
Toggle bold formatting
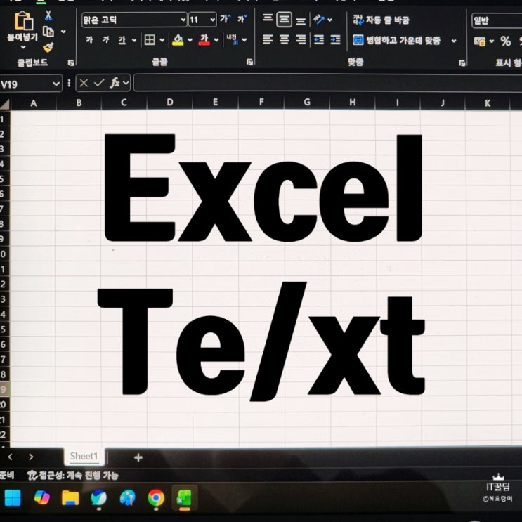[89, 40]
